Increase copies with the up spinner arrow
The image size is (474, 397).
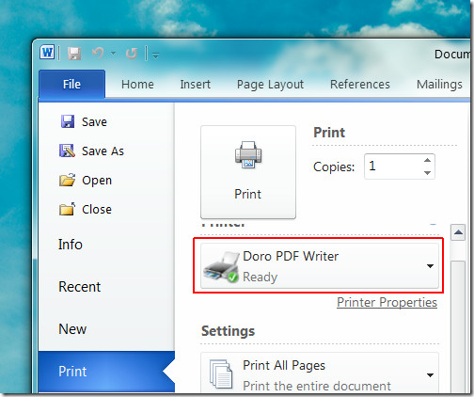click(x=427, y=160)
